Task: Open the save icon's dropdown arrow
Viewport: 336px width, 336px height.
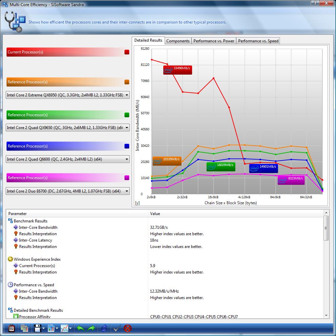Action: pos(44,328)
